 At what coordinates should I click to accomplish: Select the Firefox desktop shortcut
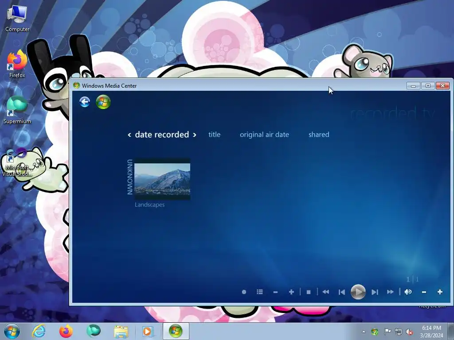[17, 64]
